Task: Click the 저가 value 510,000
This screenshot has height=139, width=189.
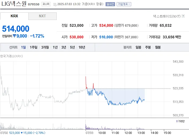Action: [x=106, y=37]
